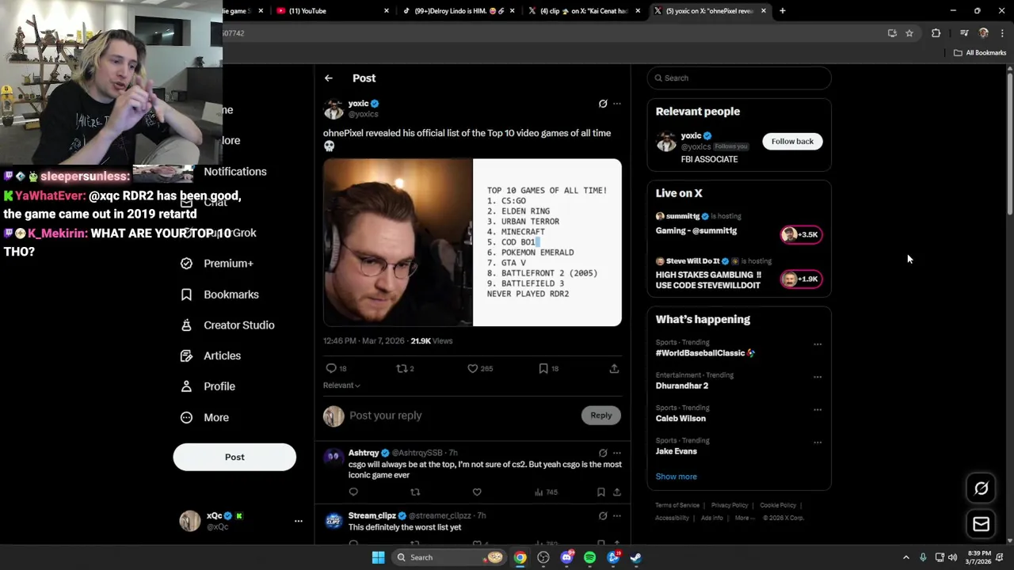
Task: Open the Privacy Policy link
Action: click(730, 505)
